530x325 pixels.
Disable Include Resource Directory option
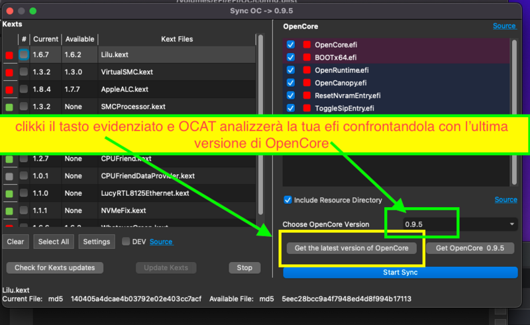(288, 200)
